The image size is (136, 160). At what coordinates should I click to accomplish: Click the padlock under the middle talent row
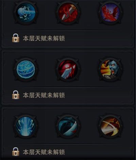[x=16, y=95]
